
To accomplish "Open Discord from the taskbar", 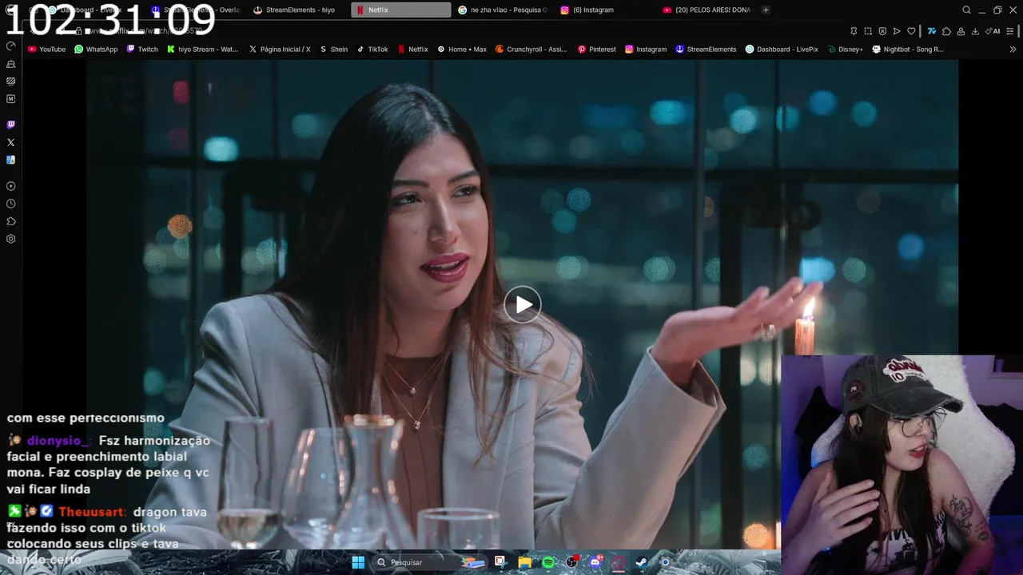I will click(x=595, y=562).
